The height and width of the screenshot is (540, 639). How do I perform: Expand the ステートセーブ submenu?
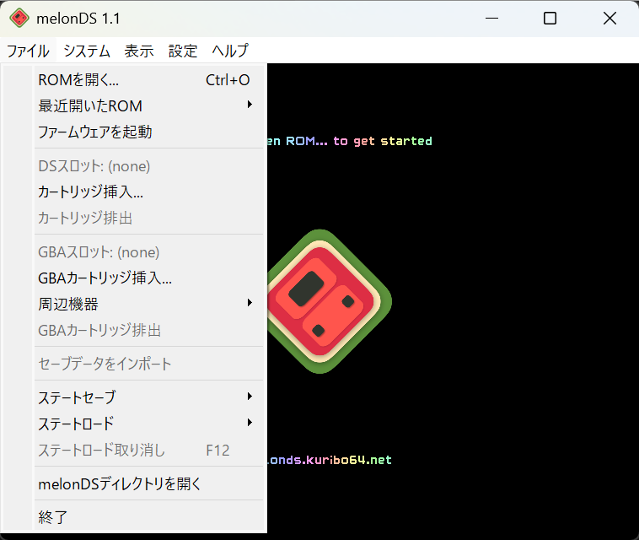77,397
